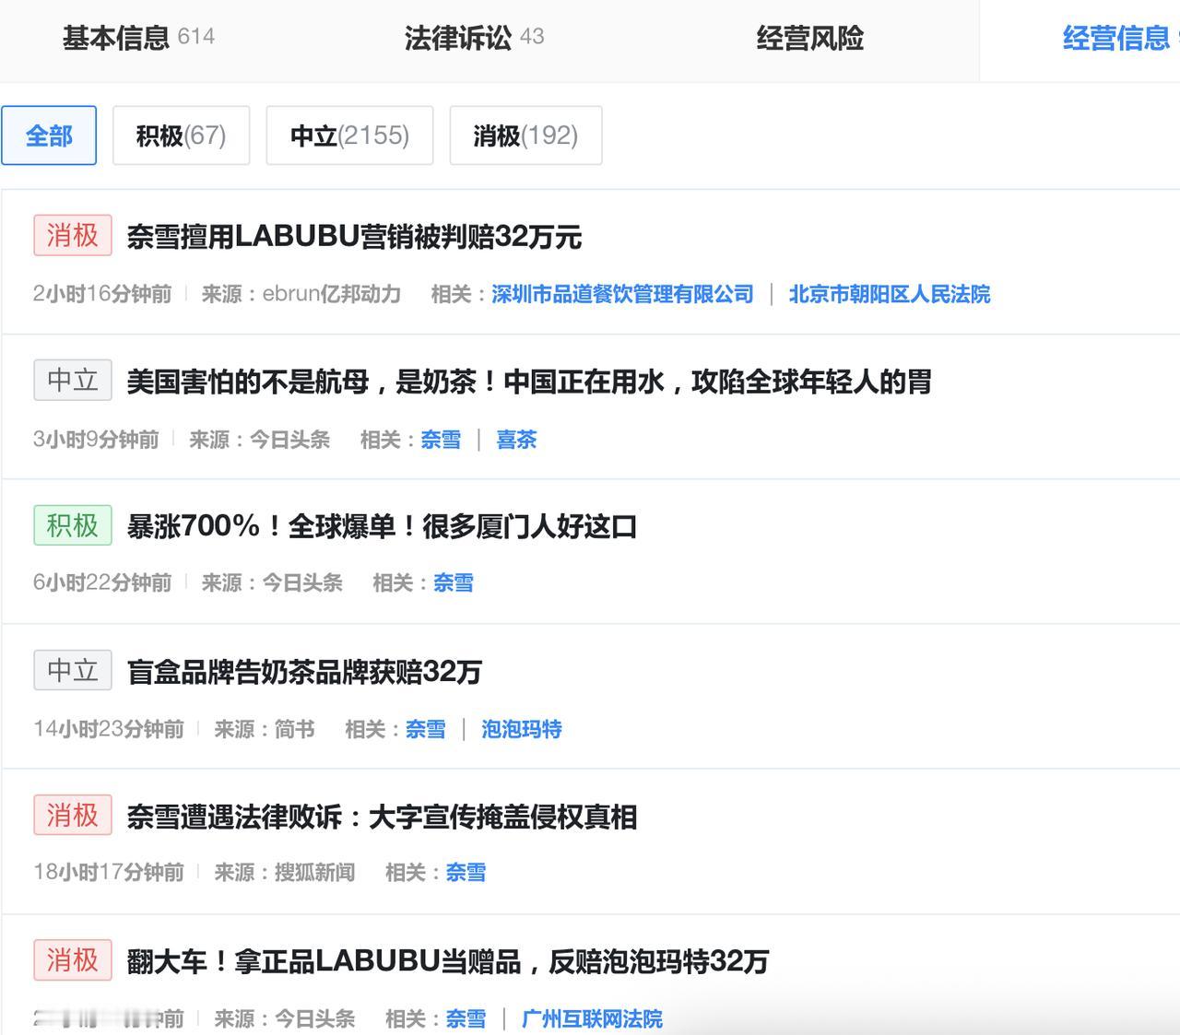Click 来源:今日头条 in 翻大车 row
Screen dimensions: 1180x1035
click(285, 1018)
